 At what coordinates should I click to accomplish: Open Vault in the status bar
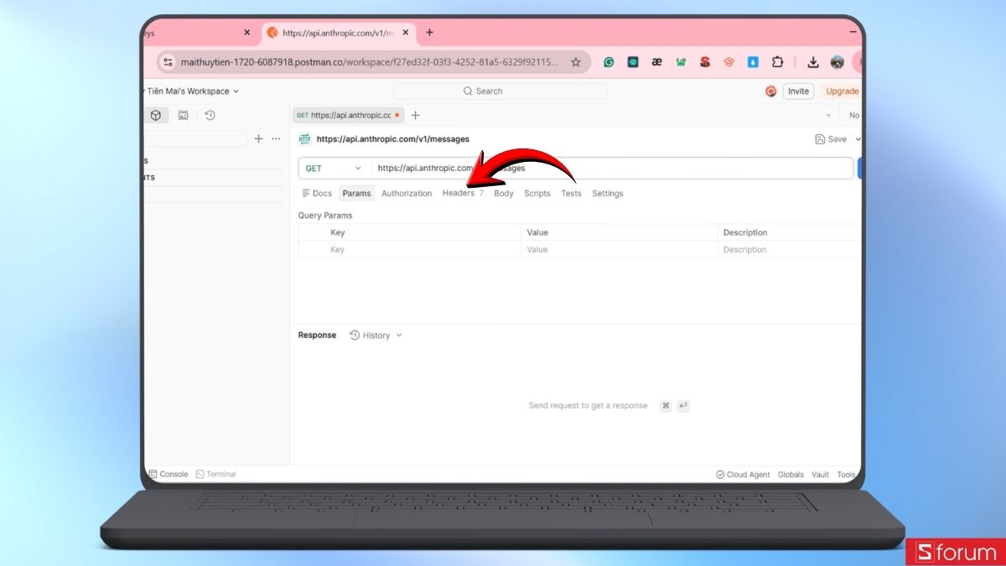(x=820, y=475)
